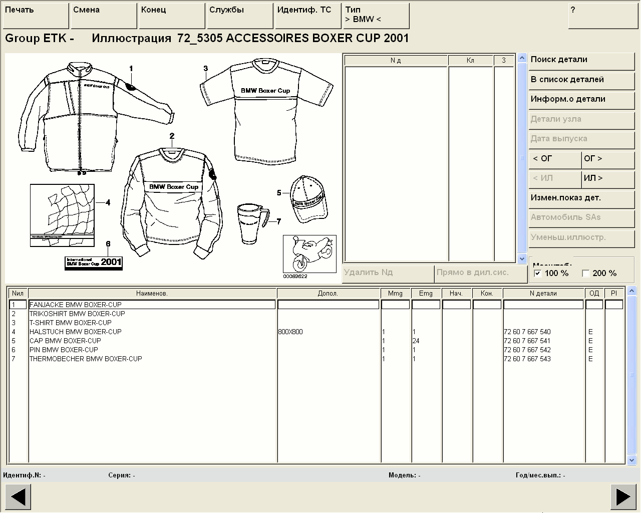Click the Boxer Cup 2001 pin drawing
Screen dimensions: 641x513
point(94,263)
